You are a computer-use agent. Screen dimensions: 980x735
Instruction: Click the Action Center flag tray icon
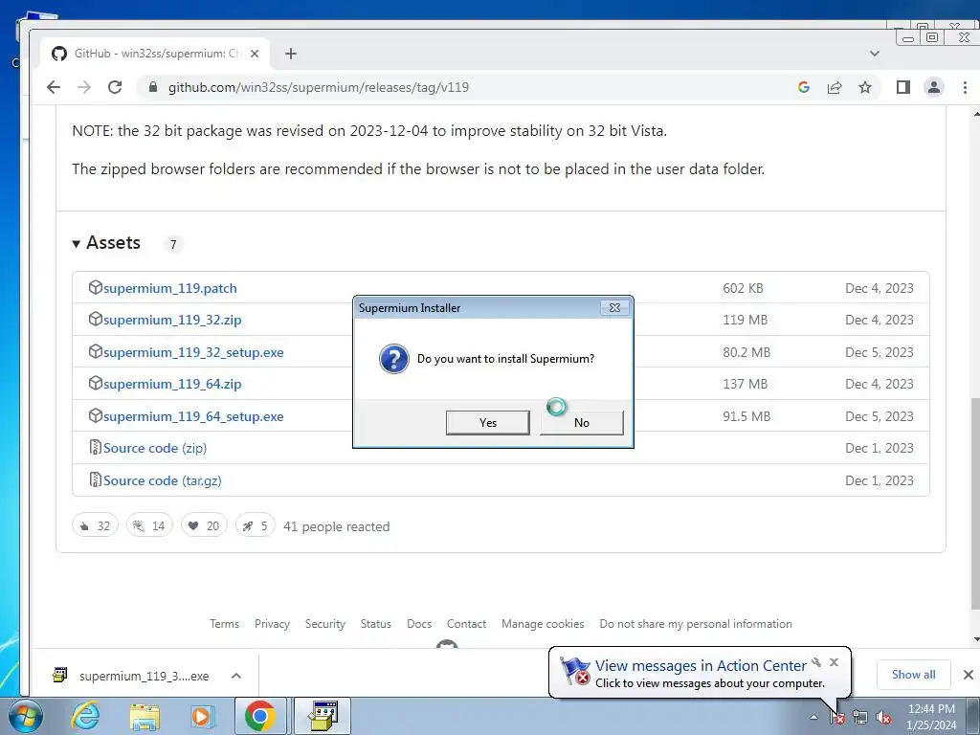(x=837, y=718)
